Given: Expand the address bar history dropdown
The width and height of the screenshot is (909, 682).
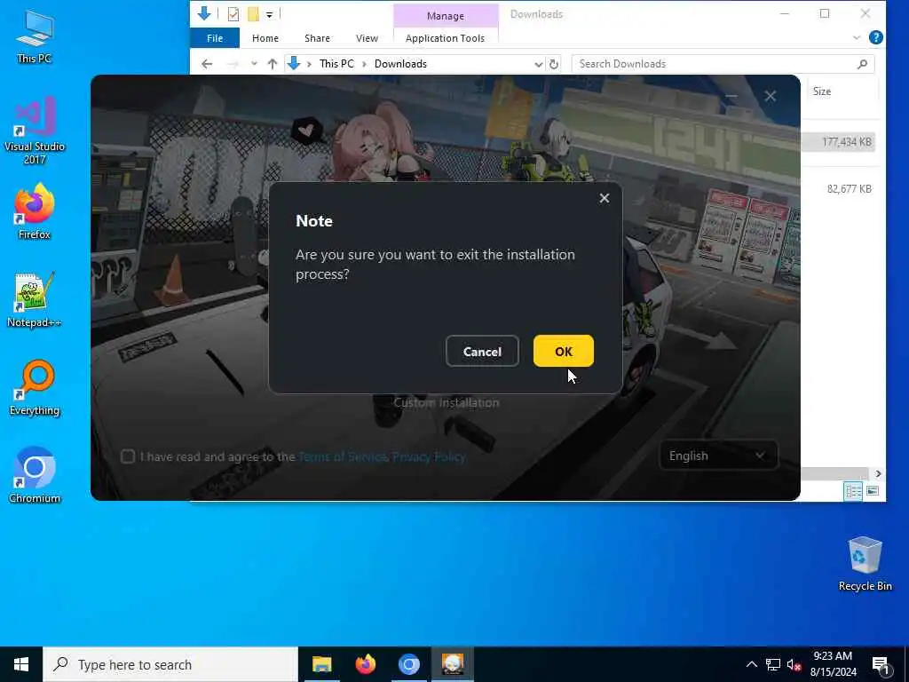Looking at the screenshot, I should (x=538, y=64).
